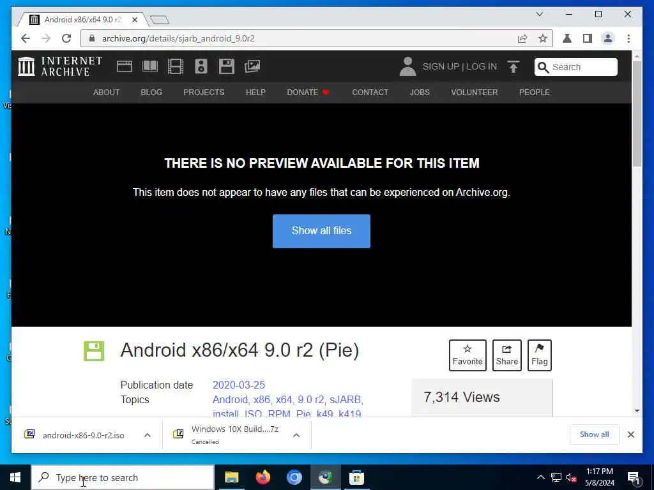
Task: Open the Video film strip icon
Action: (x=176, y=66)
